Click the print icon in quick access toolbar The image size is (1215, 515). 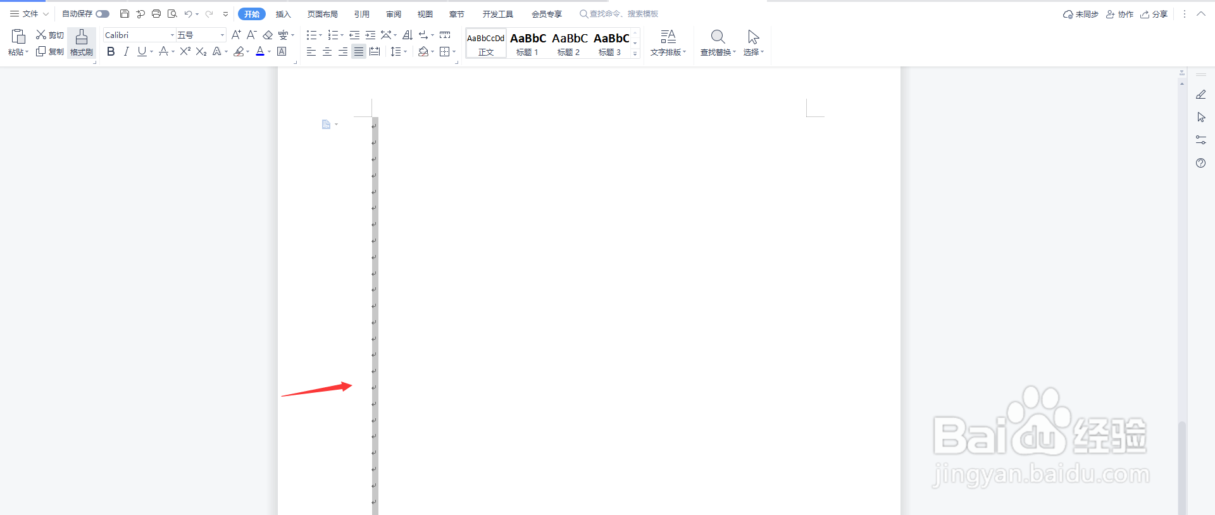click(x=156, y=14)
